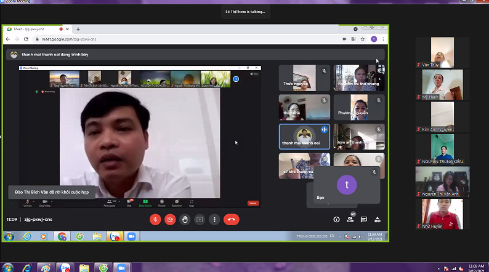This screenshot has width=489, height=272.
Task: Unmute microphone in Google Meet controls
Action: click(x=155, y=219)
